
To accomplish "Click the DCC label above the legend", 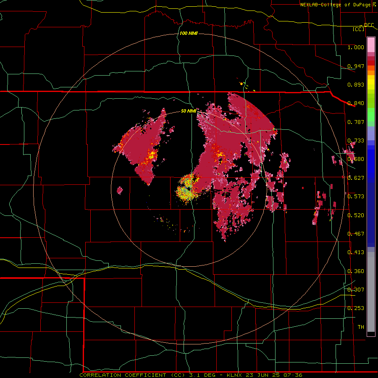I will coord(369,25).
